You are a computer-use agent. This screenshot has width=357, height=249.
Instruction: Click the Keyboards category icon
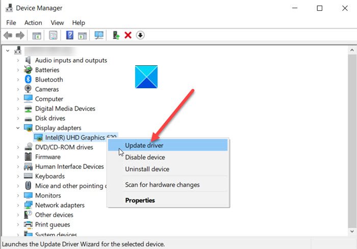(x=28, y=176)
